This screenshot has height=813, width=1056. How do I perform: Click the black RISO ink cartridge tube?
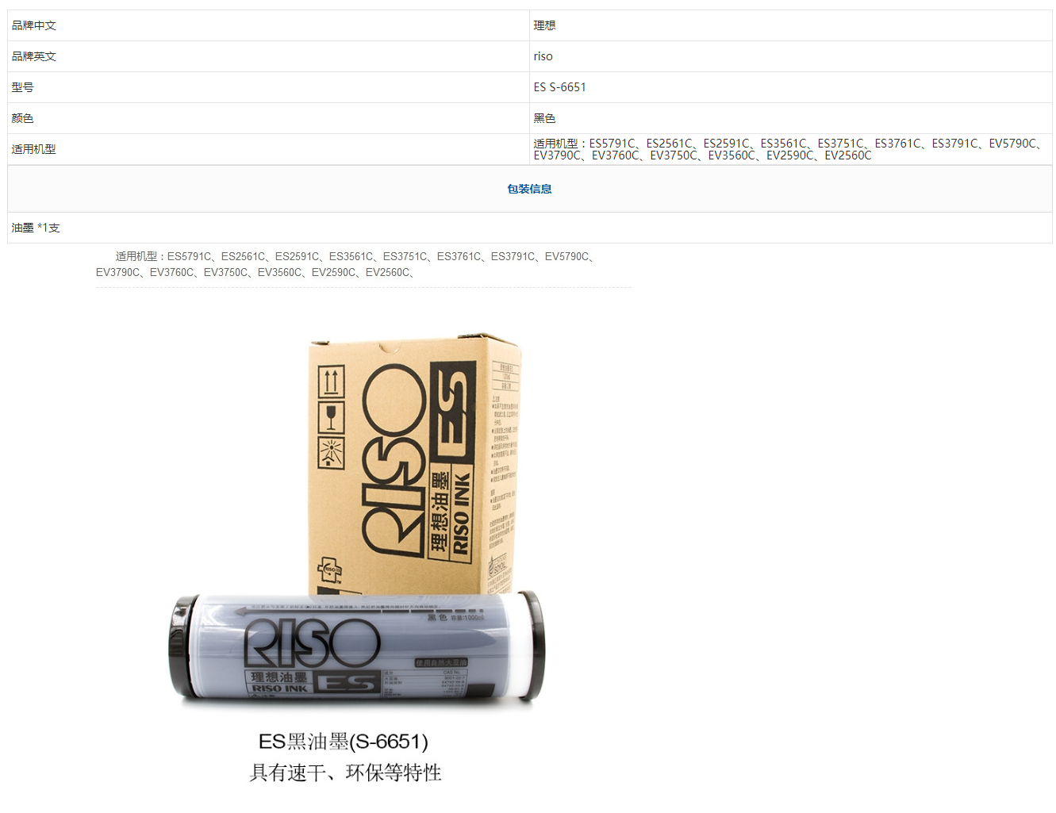pyautogui.click(x=356, y=648)
